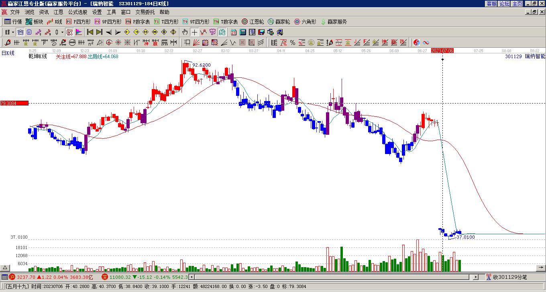Image resolution: width=546 pixels, height=292 pixels.
Task: Open 赢家服务 with the dollar icon
Action: [334, 22]
